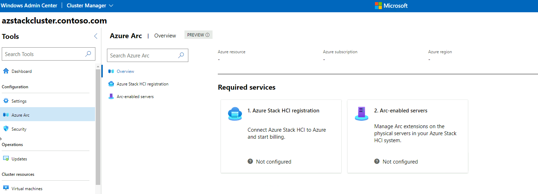The height and width of the screenshot is (194, 538).
Task: Click the magnifier icon in Search Tools
Action: pyautogui.click(x=88, y=54)
